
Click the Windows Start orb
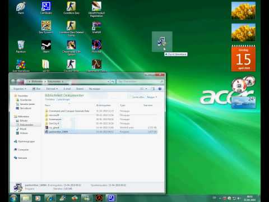click(13, 198)
